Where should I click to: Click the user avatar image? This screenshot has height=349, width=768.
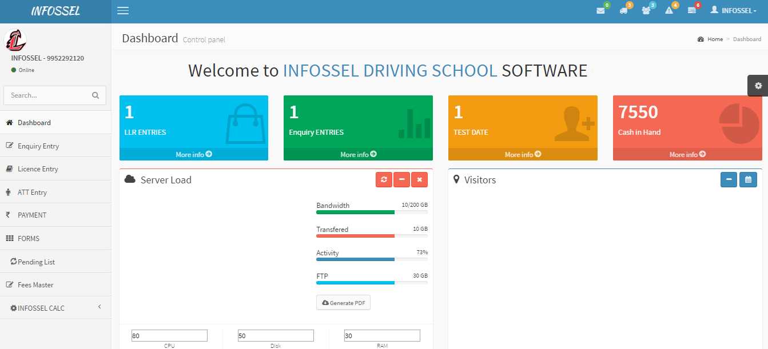point(15,40)
